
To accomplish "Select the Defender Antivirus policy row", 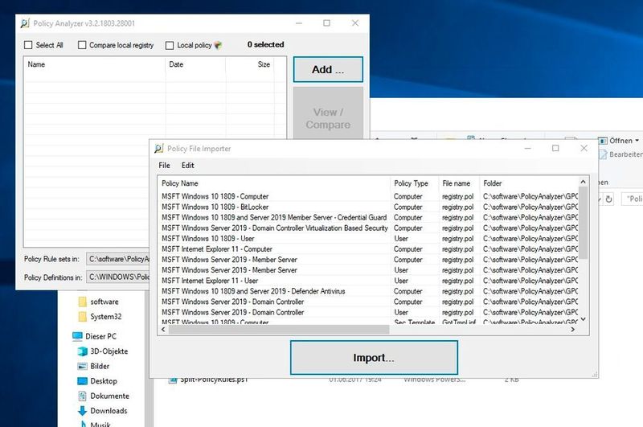I will click(x=368, y=291).
